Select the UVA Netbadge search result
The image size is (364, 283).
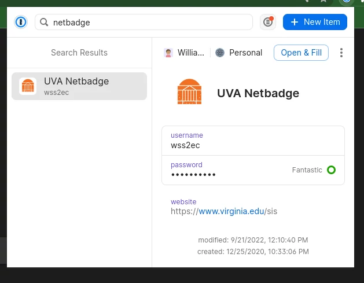[79, 86]
